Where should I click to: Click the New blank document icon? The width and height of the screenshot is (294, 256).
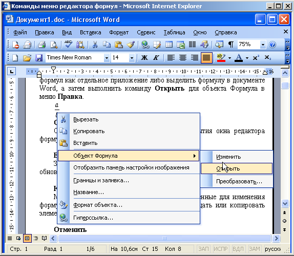pos(15,58)
